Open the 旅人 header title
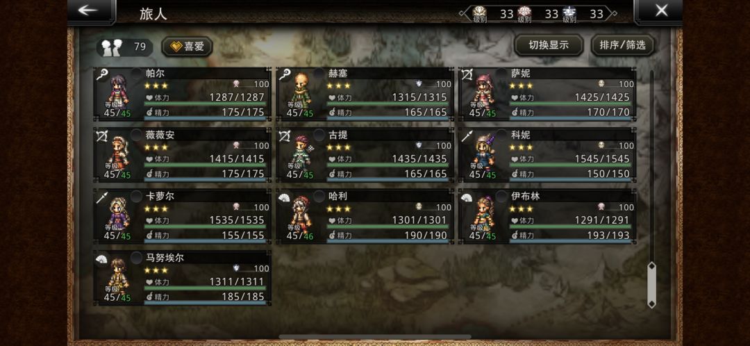Viewport: 750px width, 346px height. [x=153, y=13]
